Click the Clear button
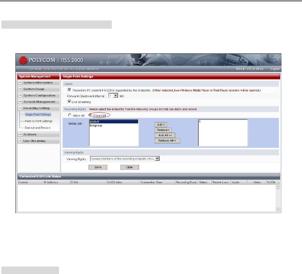 click(130, 167)
